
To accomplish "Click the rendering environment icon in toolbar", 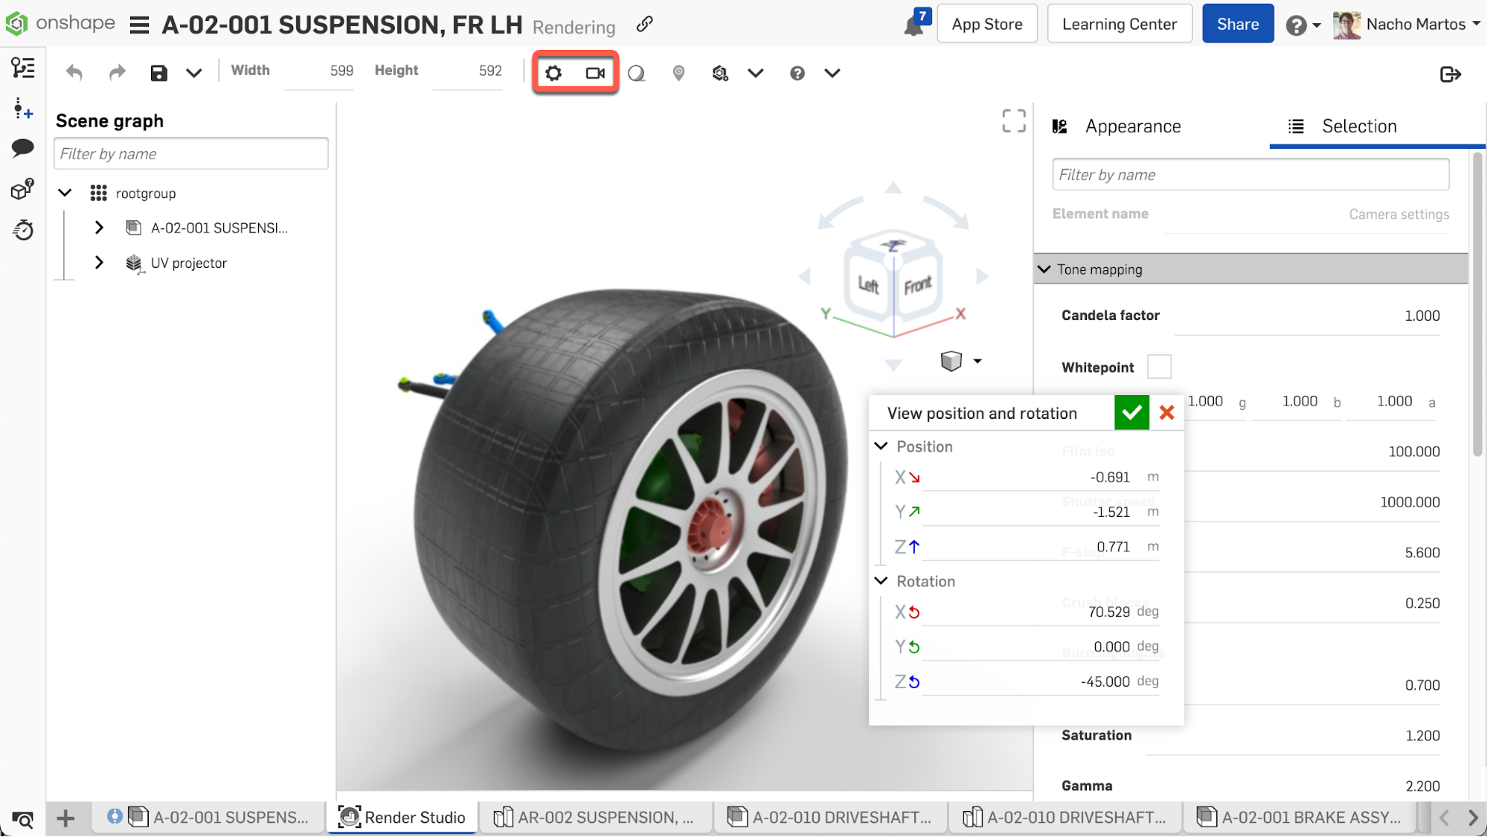I will point(636,73).
